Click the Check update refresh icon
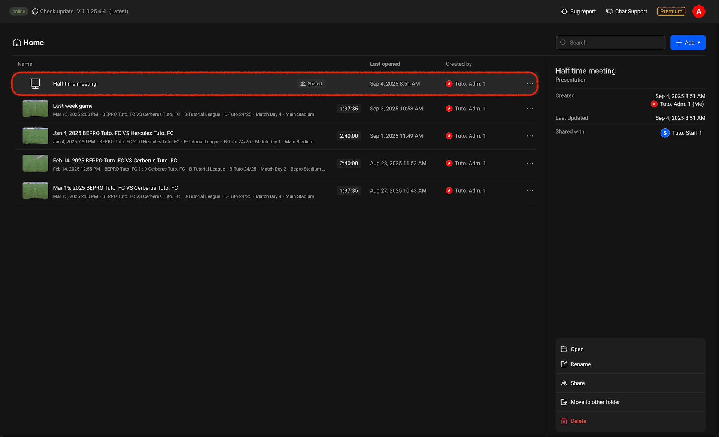719x437 pixels. (x=35, y=12)
